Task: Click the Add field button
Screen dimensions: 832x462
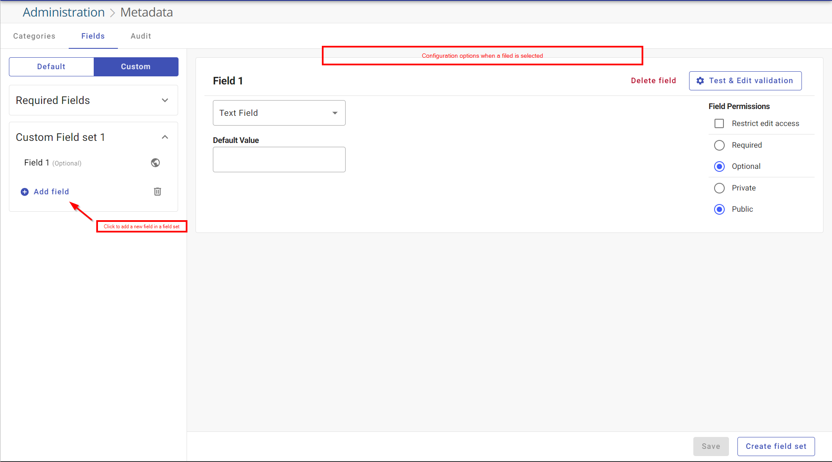Action: tap(45, 192)
